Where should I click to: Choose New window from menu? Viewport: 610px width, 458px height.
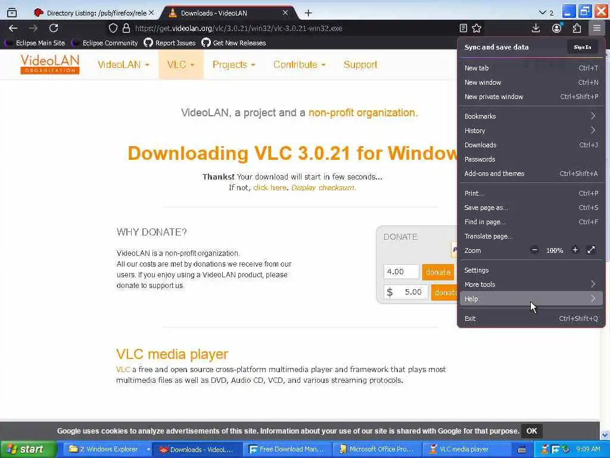click(531, 82)
